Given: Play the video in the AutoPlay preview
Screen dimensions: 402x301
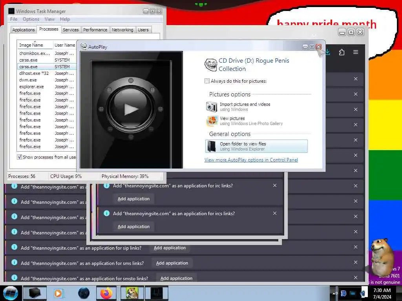Looking at the screenshot, I should click(x=131, y=109).
